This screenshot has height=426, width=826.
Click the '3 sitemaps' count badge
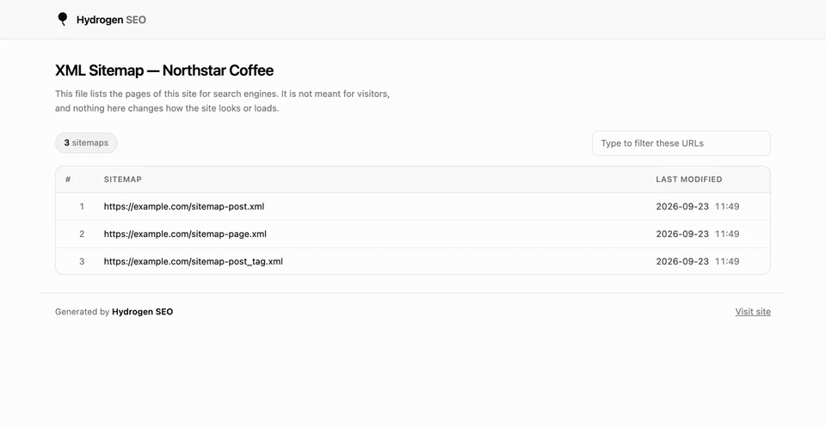[86, 143]
